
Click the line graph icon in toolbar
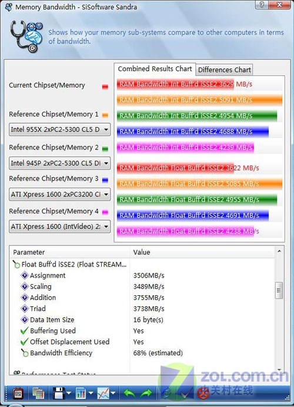(103, 393)
